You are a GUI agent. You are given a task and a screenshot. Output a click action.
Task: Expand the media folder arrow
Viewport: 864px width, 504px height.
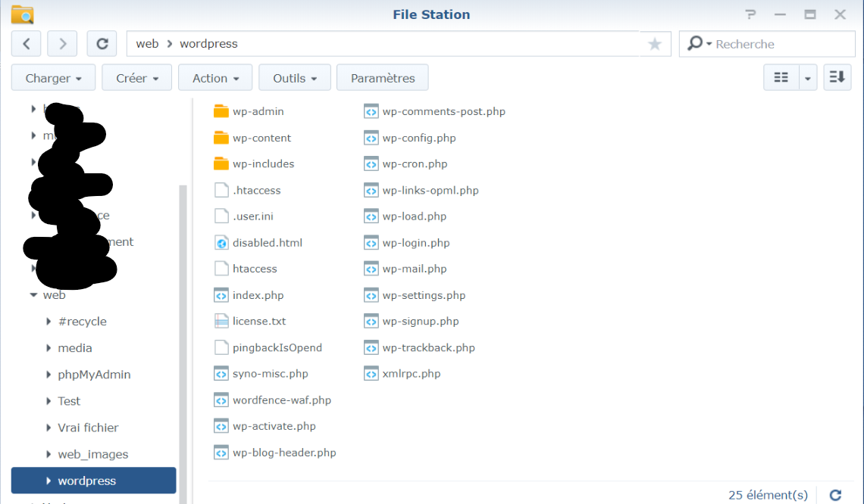tap(49, 348)
